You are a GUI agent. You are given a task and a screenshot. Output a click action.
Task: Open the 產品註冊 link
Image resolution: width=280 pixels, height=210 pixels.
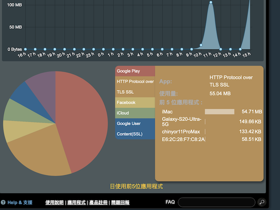(x=98, y=202)
